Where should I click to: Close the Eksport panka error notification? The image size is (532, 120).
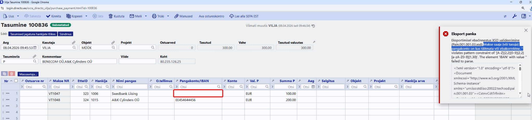tap(526, 30)
